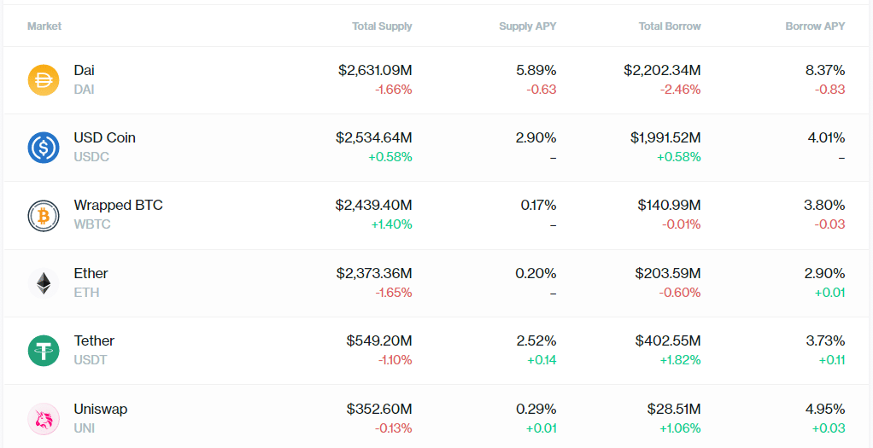This screenshot has width=873, height=448.
Task: Open the Wrapped BTC market name
Action: click(x=119, y=206)
